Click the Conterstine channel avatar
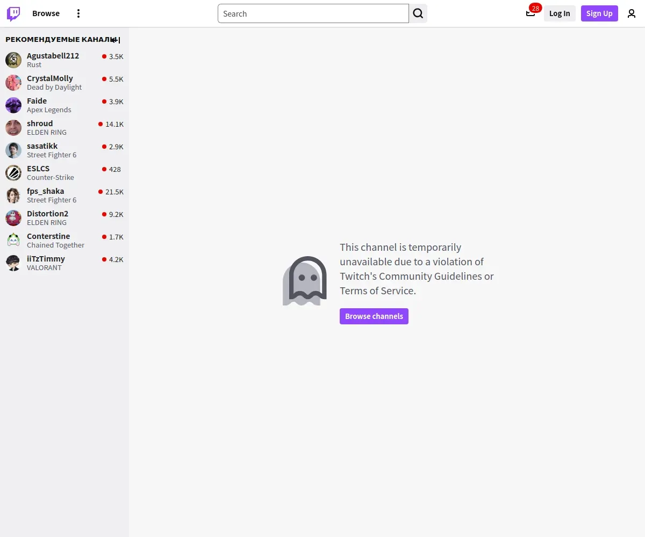Screen dimensions: 645x537 [x=13, y=241]
